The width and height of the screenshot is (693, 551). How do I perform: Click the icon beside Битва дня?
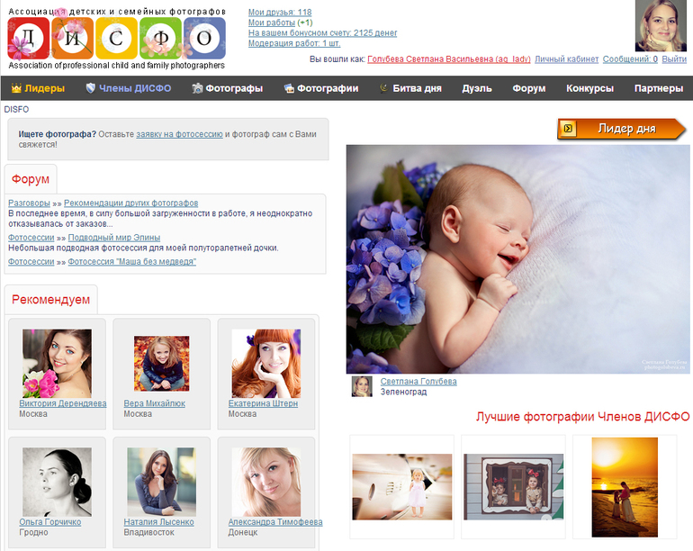pos(384,88)
